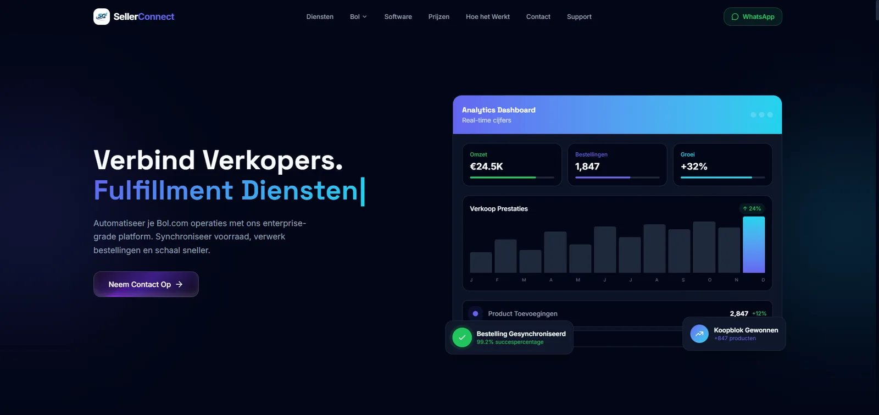Image resolution: width=879 pixels, height=415 pixels.
Task: Click the Analytics Dashboard title
Action: click(499, 110)
